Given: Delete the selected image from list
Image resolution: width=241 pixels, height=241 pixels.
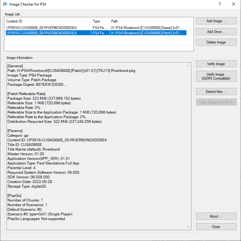Looking at the screenshot, I should pos(216,42).
